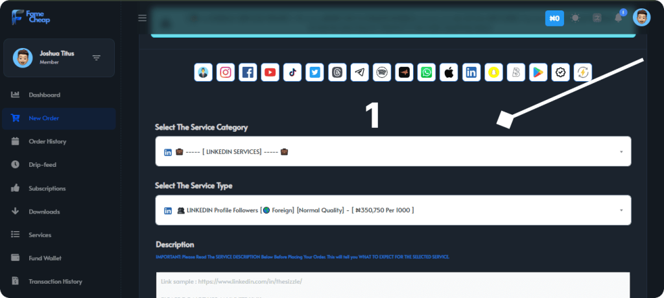Select the Snapchat services icon
The image size is (664, 298).
493,73
